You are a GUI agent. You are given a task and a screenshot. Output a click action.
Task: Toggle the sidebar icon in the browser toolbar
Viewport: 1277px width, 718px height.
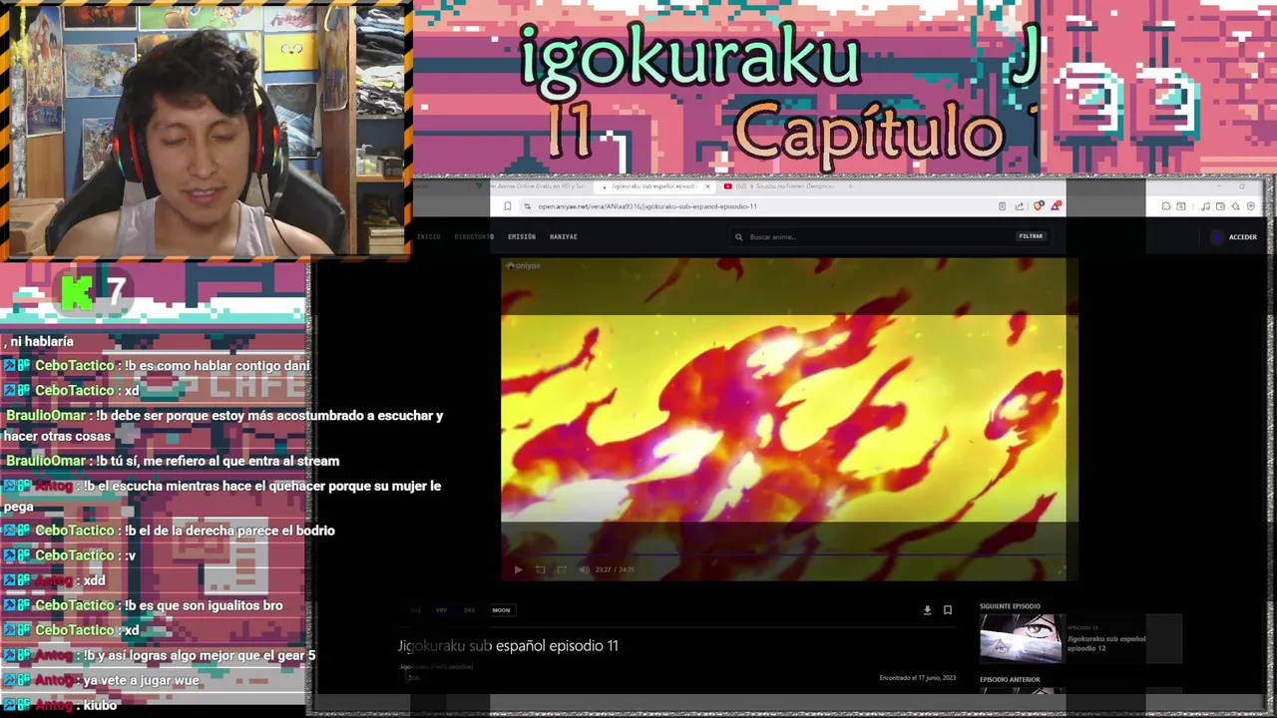[1181, 206]
